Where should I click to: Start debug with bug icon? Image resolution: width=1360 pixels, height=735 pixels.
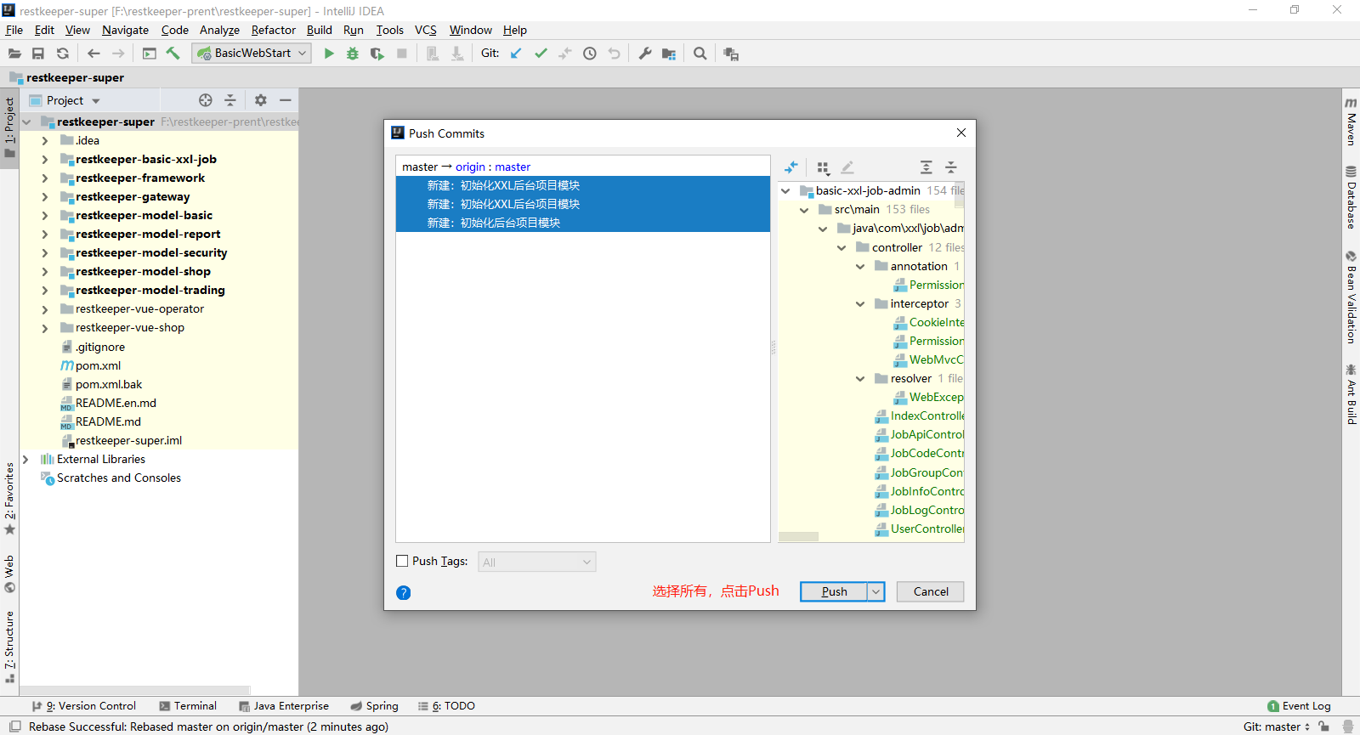click(x=353, y=54)
